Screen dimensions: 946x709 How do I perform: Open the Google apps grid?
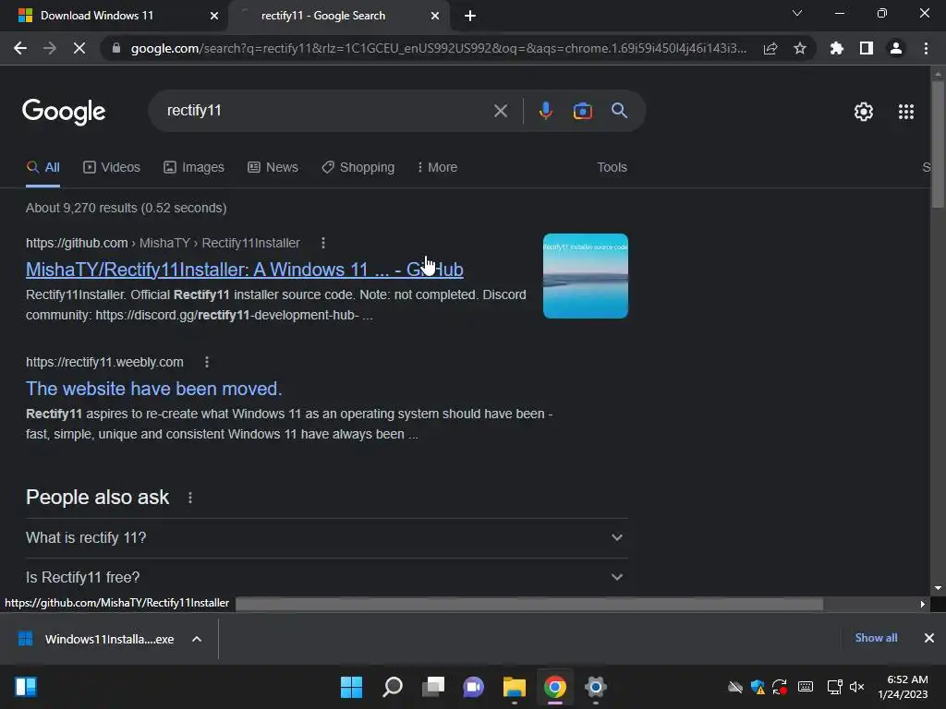(905, 112)
